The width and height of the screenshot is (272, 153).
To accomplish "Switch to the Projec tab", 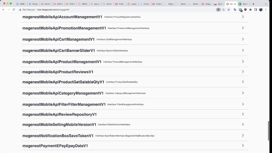I will 33,4.
